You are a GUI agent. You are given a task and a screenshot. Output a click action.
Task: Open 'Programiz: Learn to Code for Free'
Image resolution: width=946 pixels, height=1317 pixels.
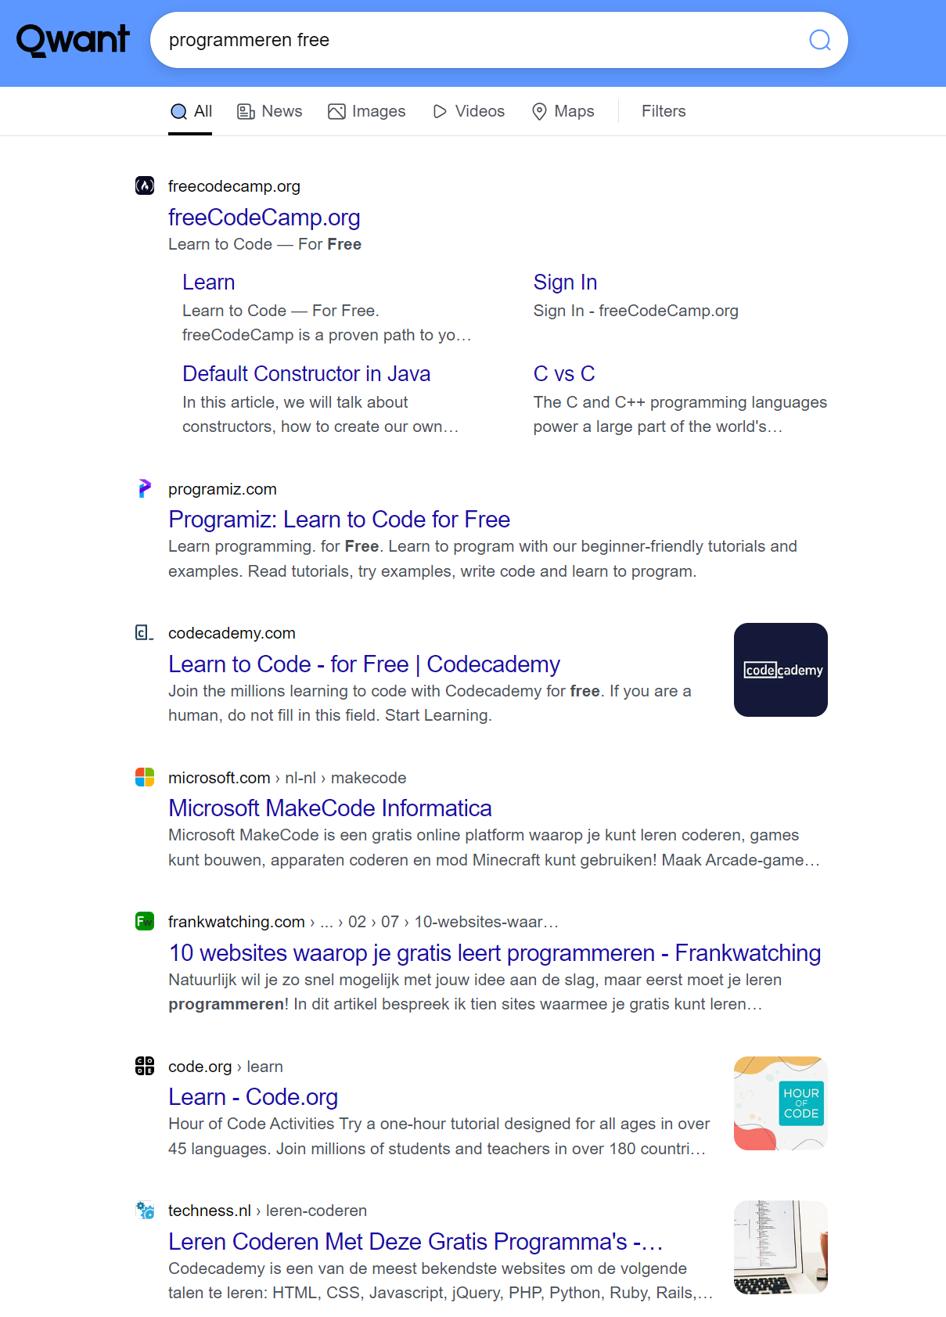tap(340, 520)
